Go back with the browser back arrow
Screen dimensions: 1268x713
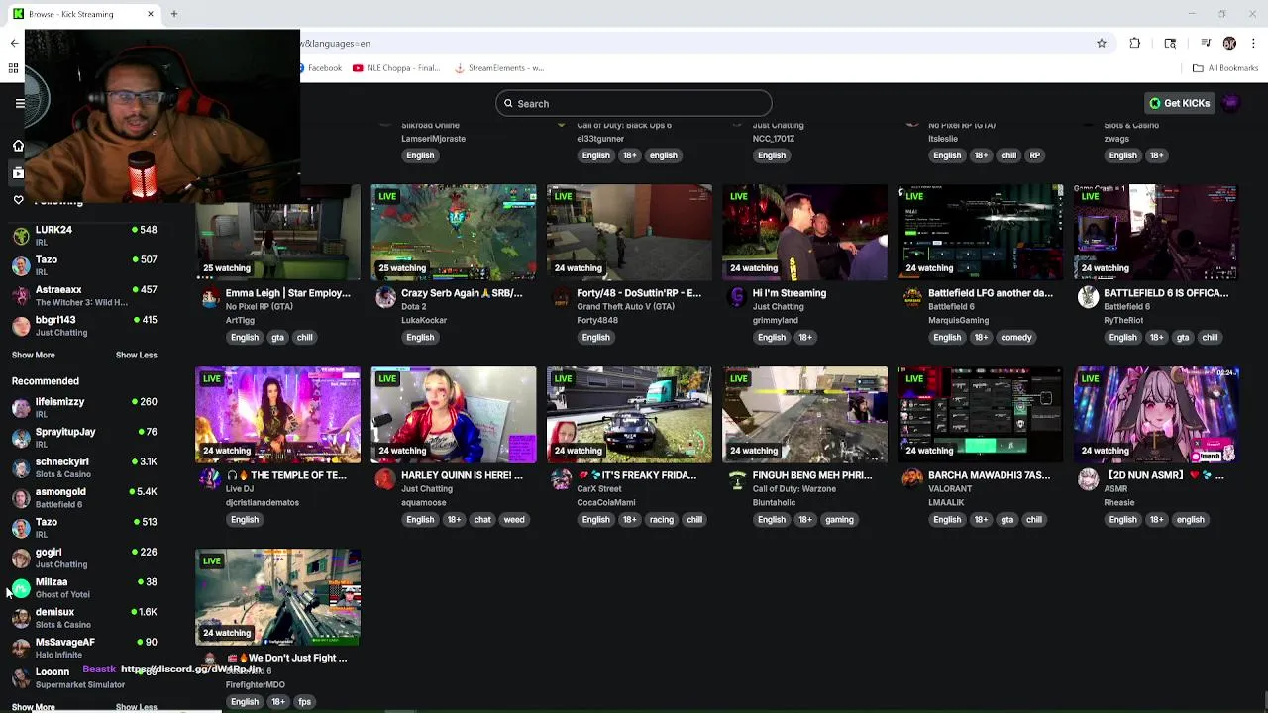click(x=14, y=43)
